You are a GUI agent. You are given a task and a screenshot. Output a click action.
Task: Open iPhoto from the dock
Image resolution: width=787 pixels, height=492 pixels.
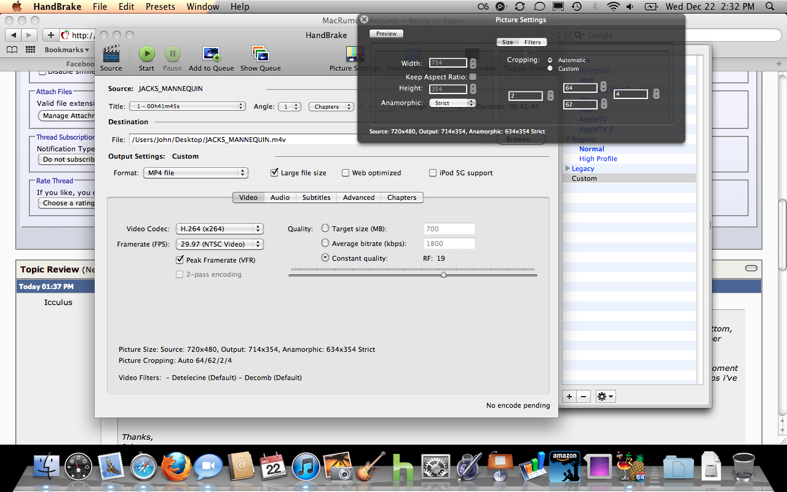337,467
